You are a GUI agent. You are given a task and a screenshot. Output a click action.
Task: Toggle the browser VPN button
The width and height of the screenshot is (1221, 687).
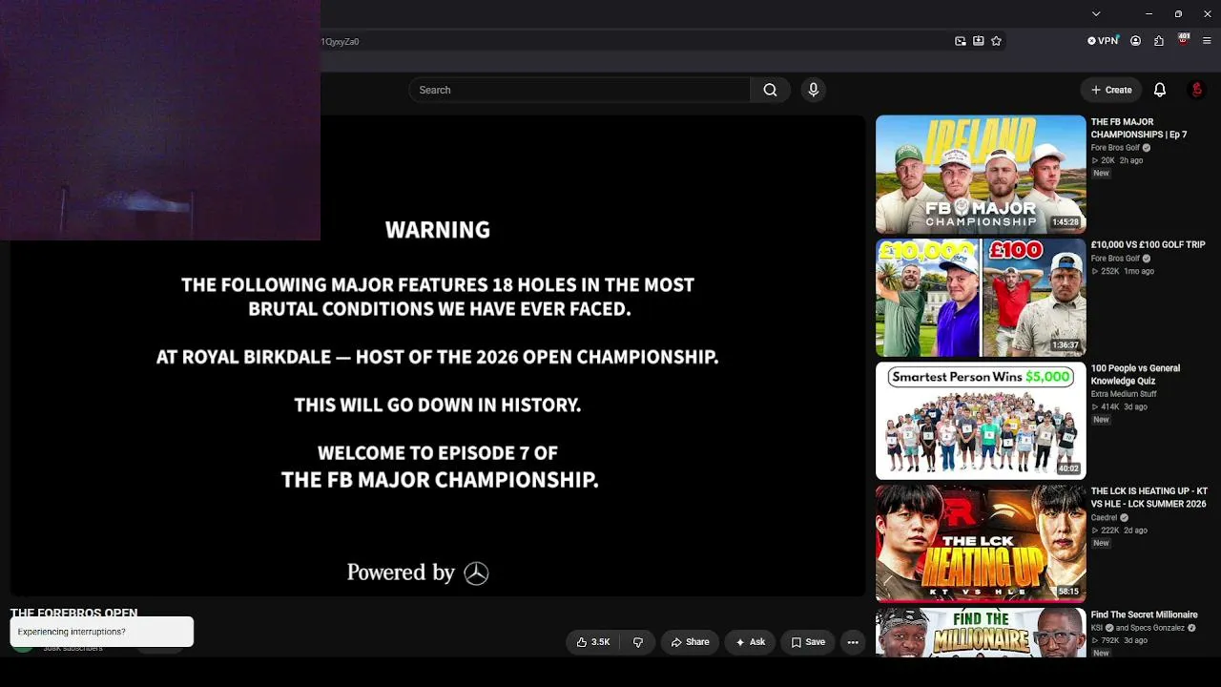[1103, 41]
